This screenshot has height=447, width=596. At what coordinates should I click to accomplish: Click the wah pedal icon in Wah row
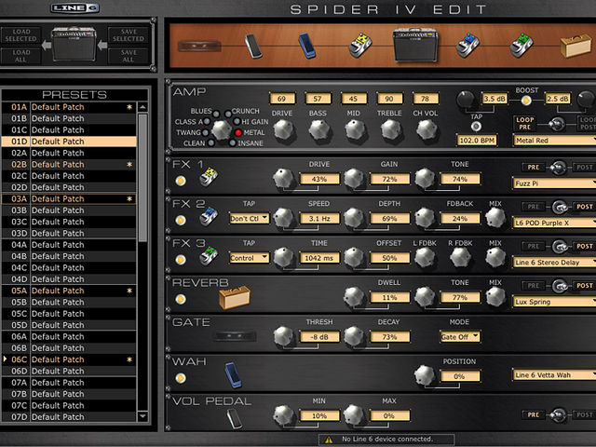pos(233,375)
